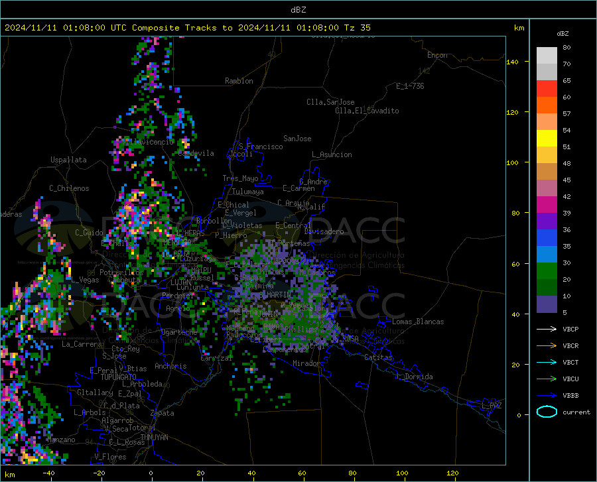Click the 'Tres_Mayo' map label
Viewport: 597px width, 482px height.
(x=240, y=178)
